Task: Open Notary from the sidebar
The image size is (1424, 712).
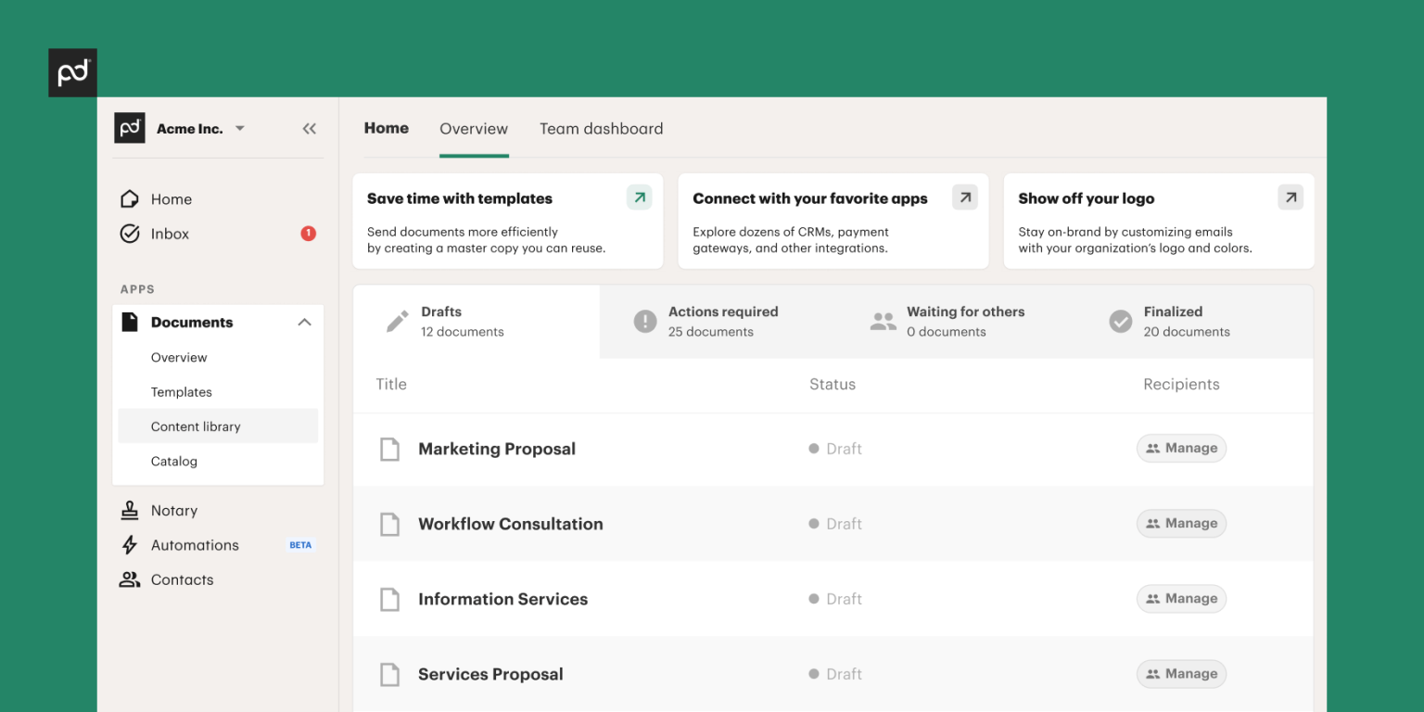Action: point(173,511)
